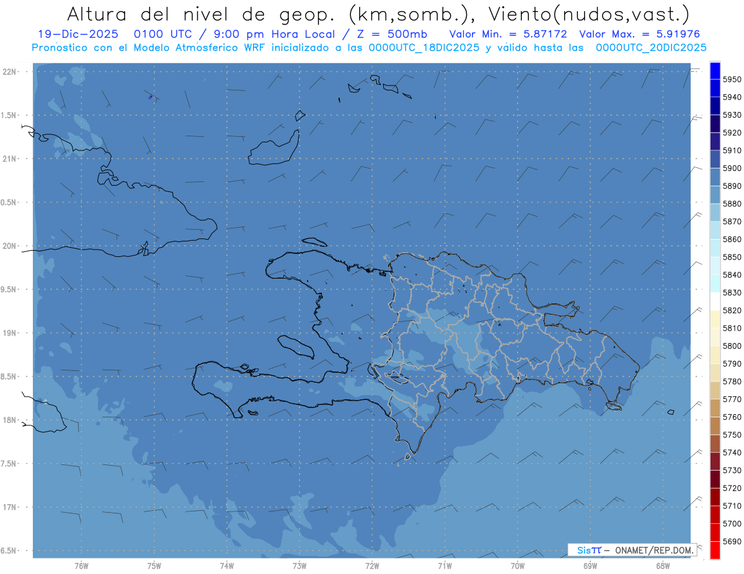The width and height of the screenshot is (744, 574).
Task: Click the '0.5N' latitude axis label
Action: pyautogui.click(x=9, y=202)
